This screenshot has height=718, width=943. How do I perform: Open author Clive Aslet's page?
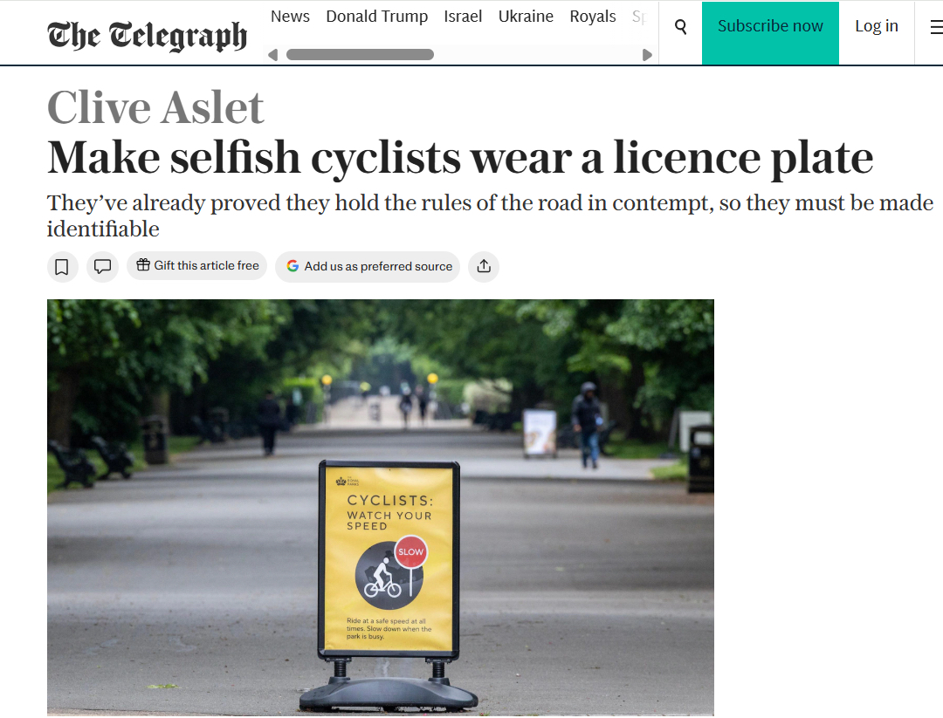coord(155,108)
